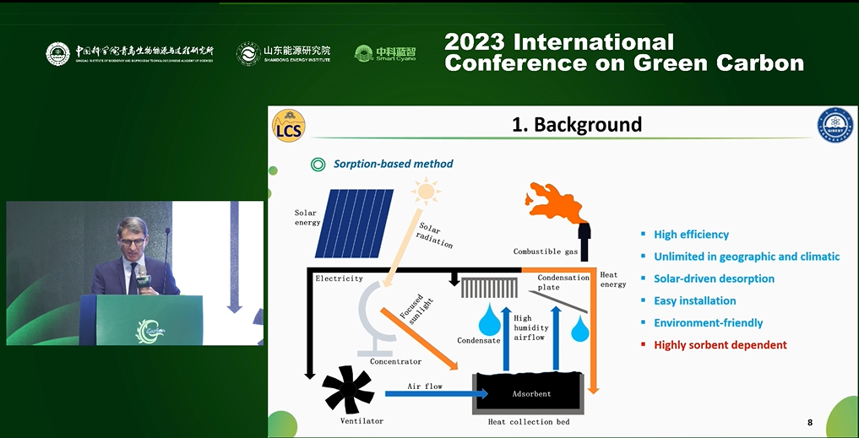Click the '1. Background' slide title

576,124
